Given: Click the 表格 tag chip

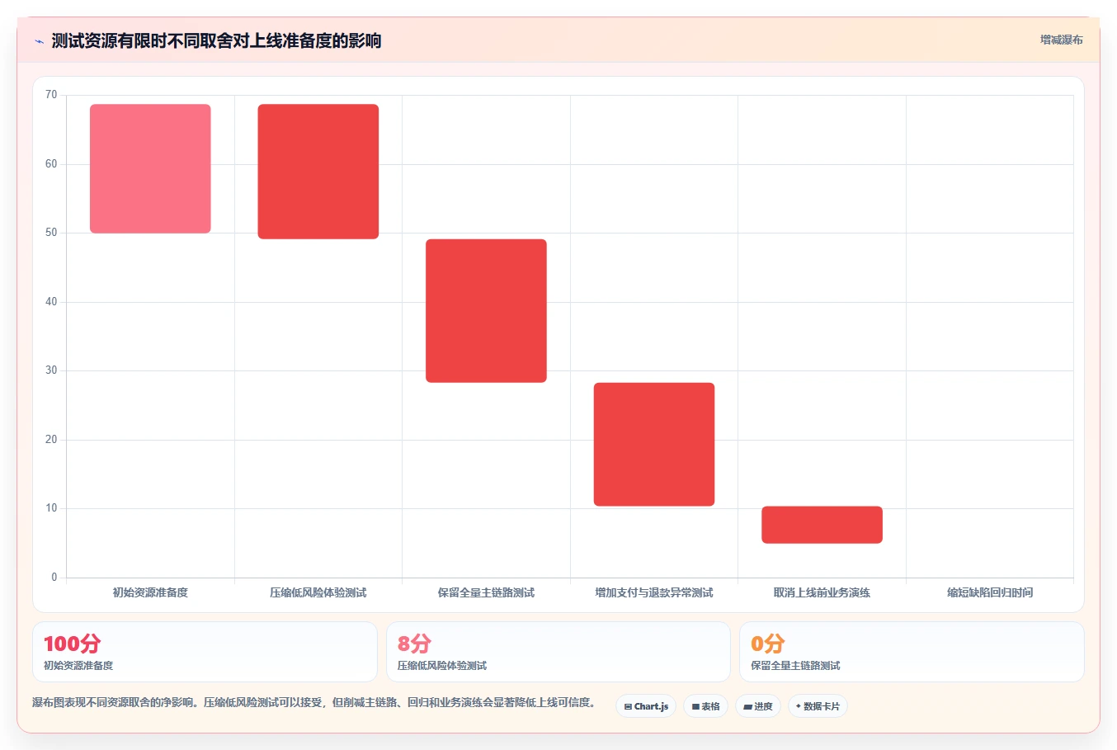Looking at the screenshot, I should click(705, 706).
